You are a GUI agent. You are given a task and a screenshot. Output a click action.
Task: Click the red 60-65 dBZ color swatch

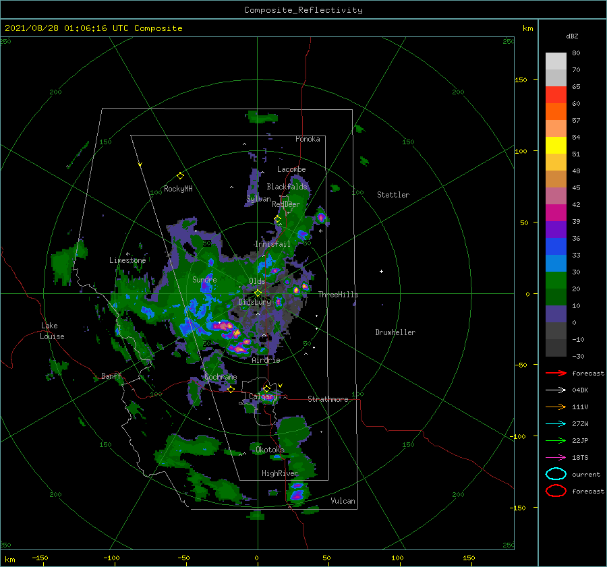(x=556, y=95)
